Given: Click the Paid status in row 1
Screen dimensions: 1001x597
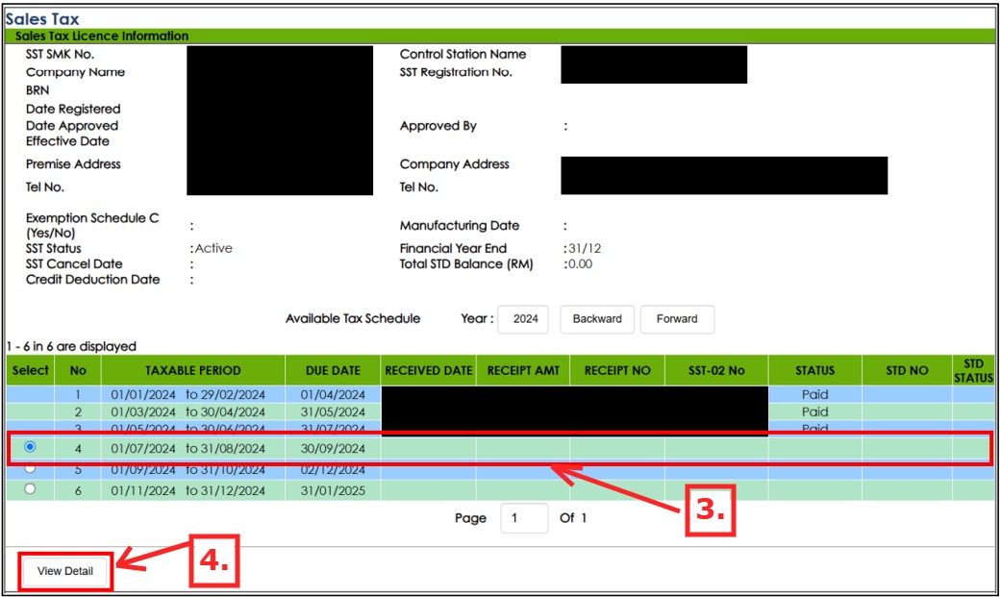Looking at the screenshot, I should [x=814, y=394].
